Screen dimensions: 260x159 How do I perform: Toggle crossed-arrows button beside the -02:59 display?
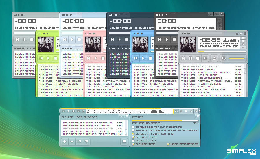tap(243, 38)
